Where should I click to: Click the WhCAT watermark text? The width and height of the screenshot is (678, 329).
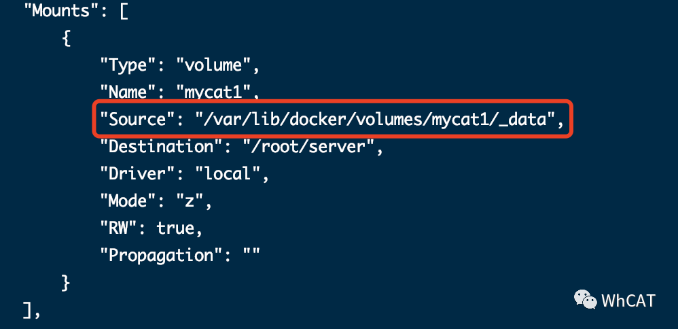point(628,300)
